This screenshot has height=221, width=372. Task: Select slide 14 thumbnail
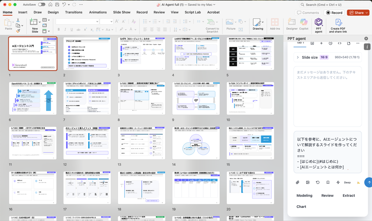click(x=196, y=143)
